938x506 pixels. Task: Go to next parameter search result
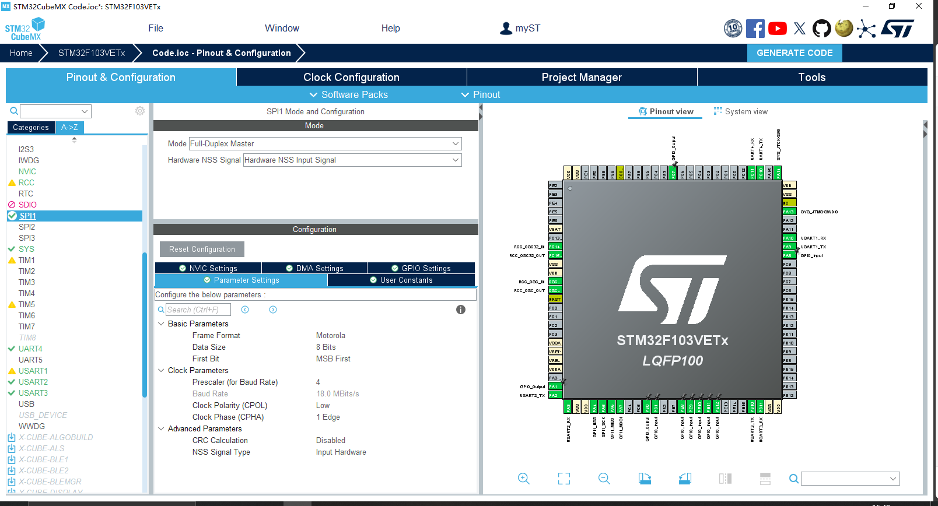(x=273, y=310)
